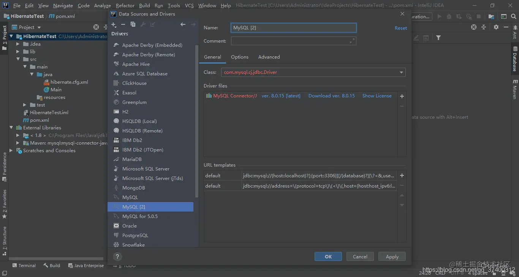Click collapse all icon in Database panel
The image size is (519, 277).
(x=484, y=27)
